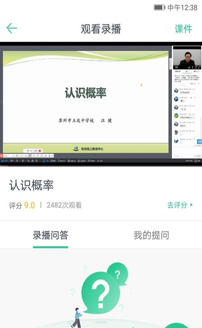Tap the walking person illustration
This screenshot has width=202, height=328.
[x=76, y=318]
